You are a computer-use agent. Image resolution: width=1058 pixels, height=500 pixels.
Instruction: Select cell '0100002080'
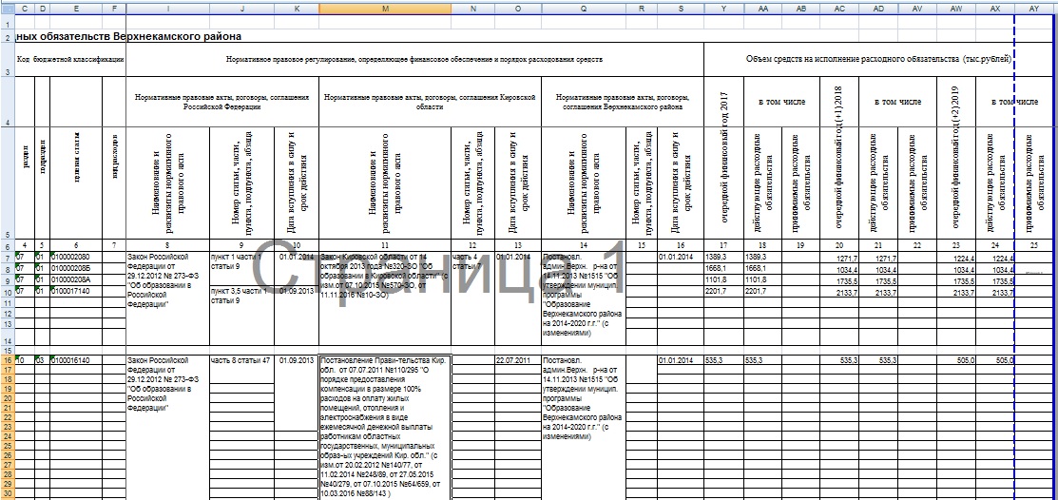[76, 259]
